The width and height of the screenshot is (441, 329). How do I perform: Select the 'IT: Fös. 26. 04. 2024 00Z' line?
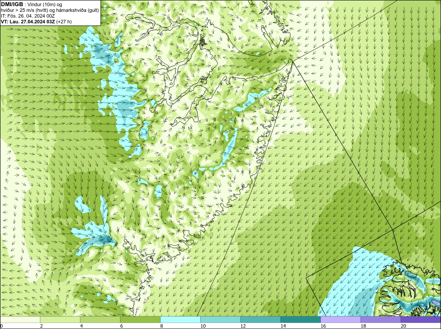click(x=28, y=16)
